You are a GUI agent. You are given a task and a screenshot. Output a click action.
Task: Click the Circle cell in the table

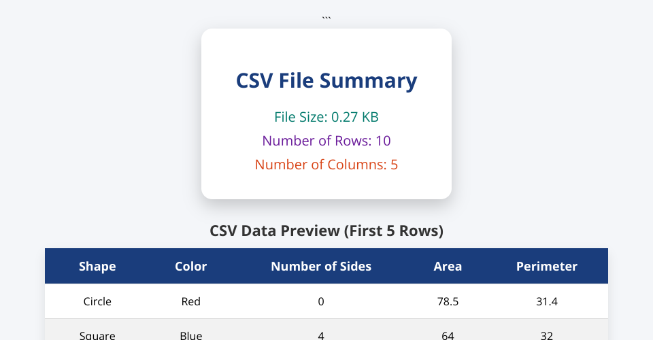pos(97,301)
